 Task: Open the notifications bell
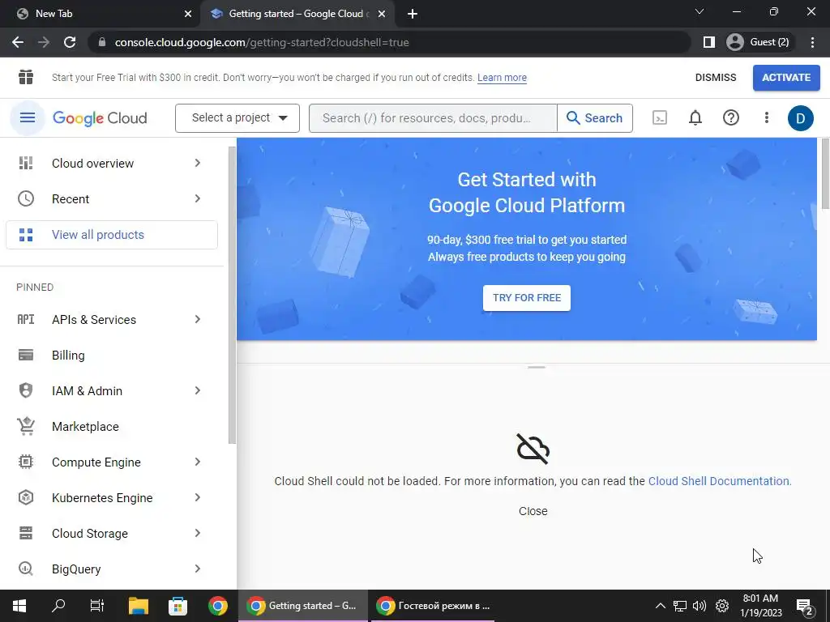695,117
